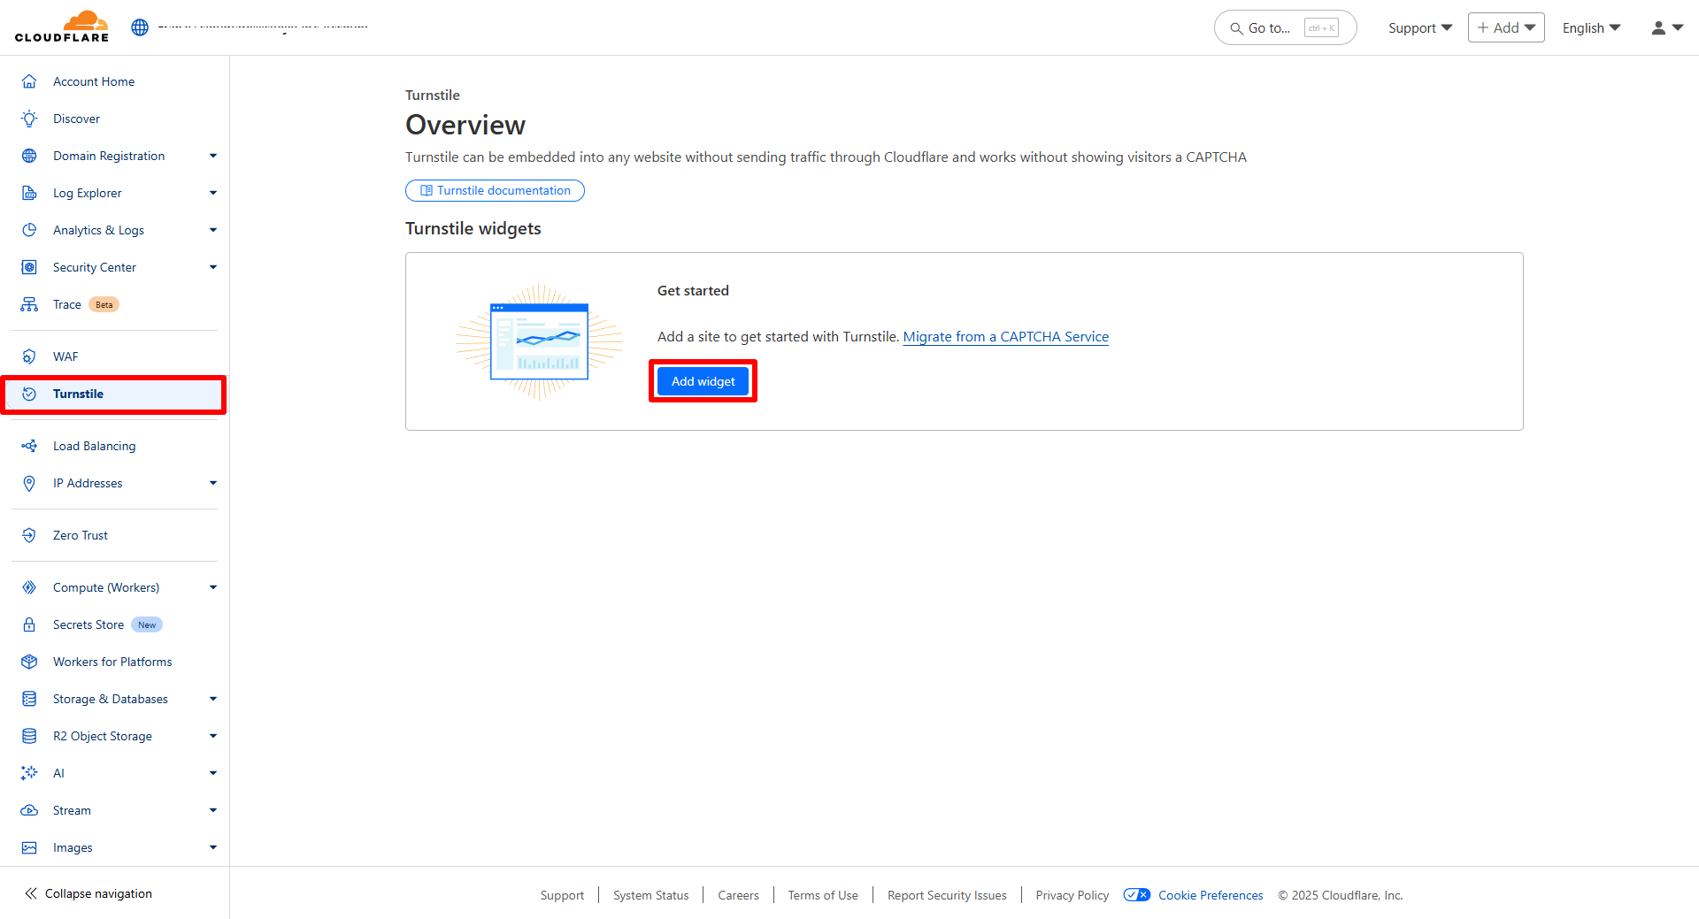1699x919 pixels.
Task: Expand the Storage & Databases submenu arrow
Action: coord(213,699)
